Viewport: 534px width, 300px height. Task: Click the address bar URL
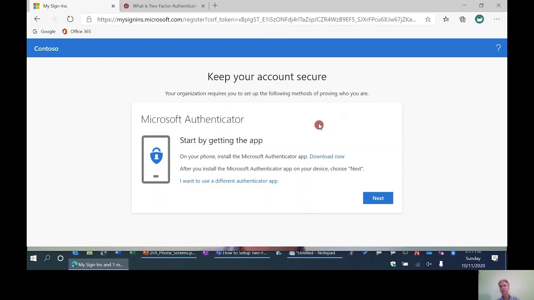coord(257,20)
